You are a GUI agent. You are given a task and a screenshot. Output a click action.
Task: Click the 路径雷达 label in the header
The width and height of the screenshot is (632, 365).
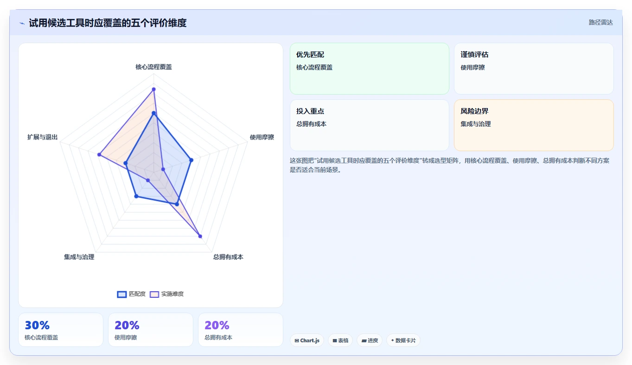[x=601, y=22]
